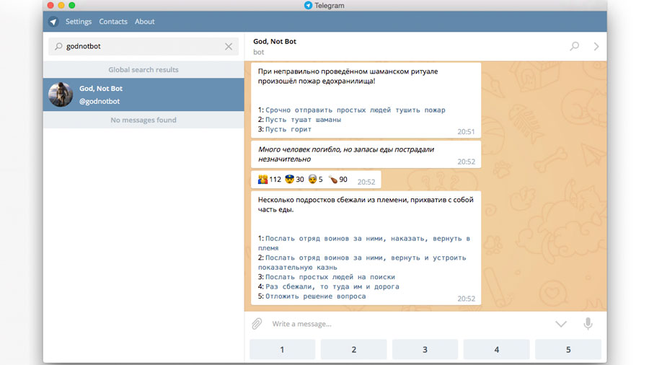Image resolution: width=649 pixels, height=365 pixels.
Task: Click option 'Раз сбежали, то туда им и дорога'
Action: (x=332, y=286)
